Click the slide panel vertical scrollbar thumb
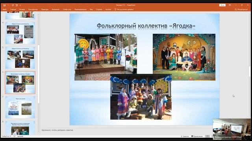Screen dimensions: 252x141 pos(39,74)
